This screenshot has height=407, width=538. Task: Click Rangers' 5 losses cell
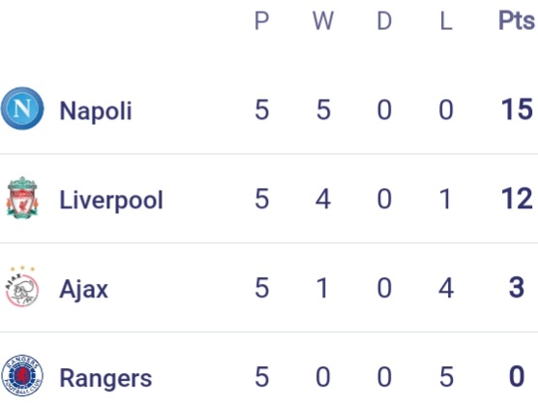tap(446, 377)
